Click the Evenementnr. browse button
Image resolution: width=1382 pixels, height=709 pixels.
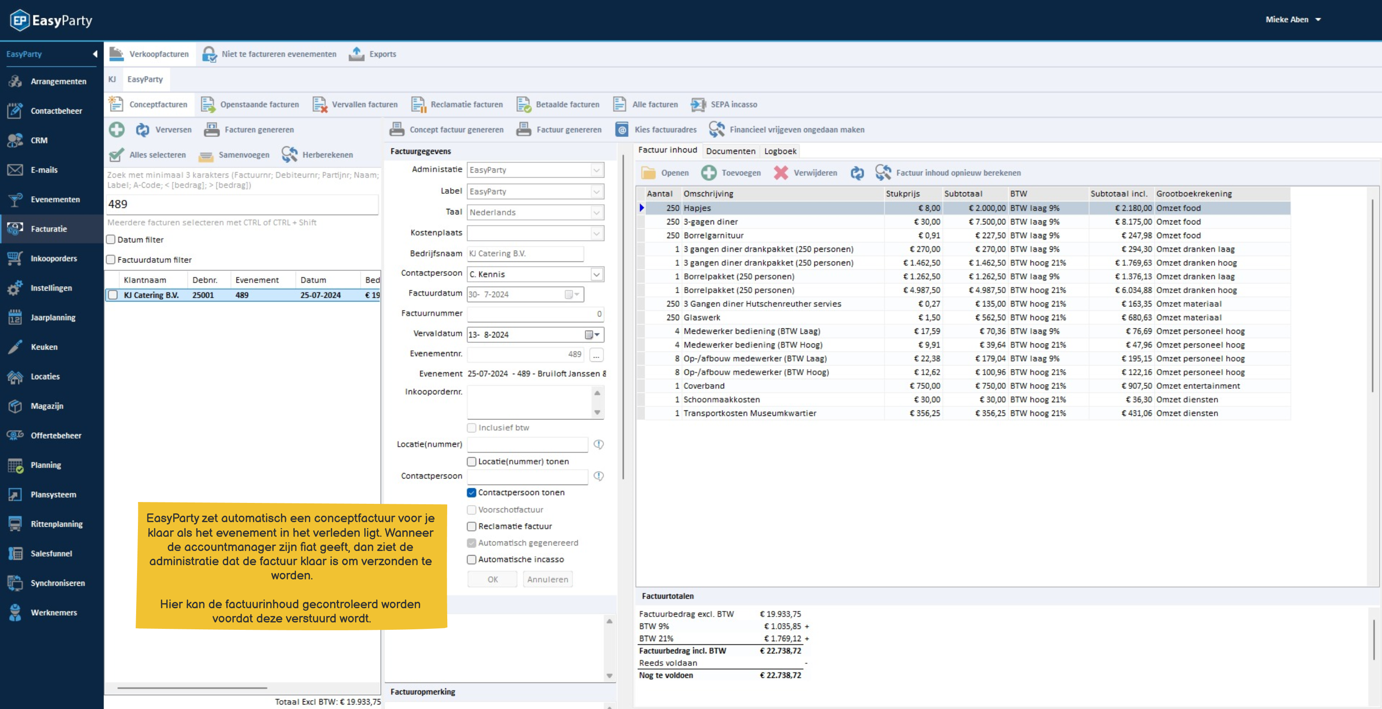(x=596, y=355)
